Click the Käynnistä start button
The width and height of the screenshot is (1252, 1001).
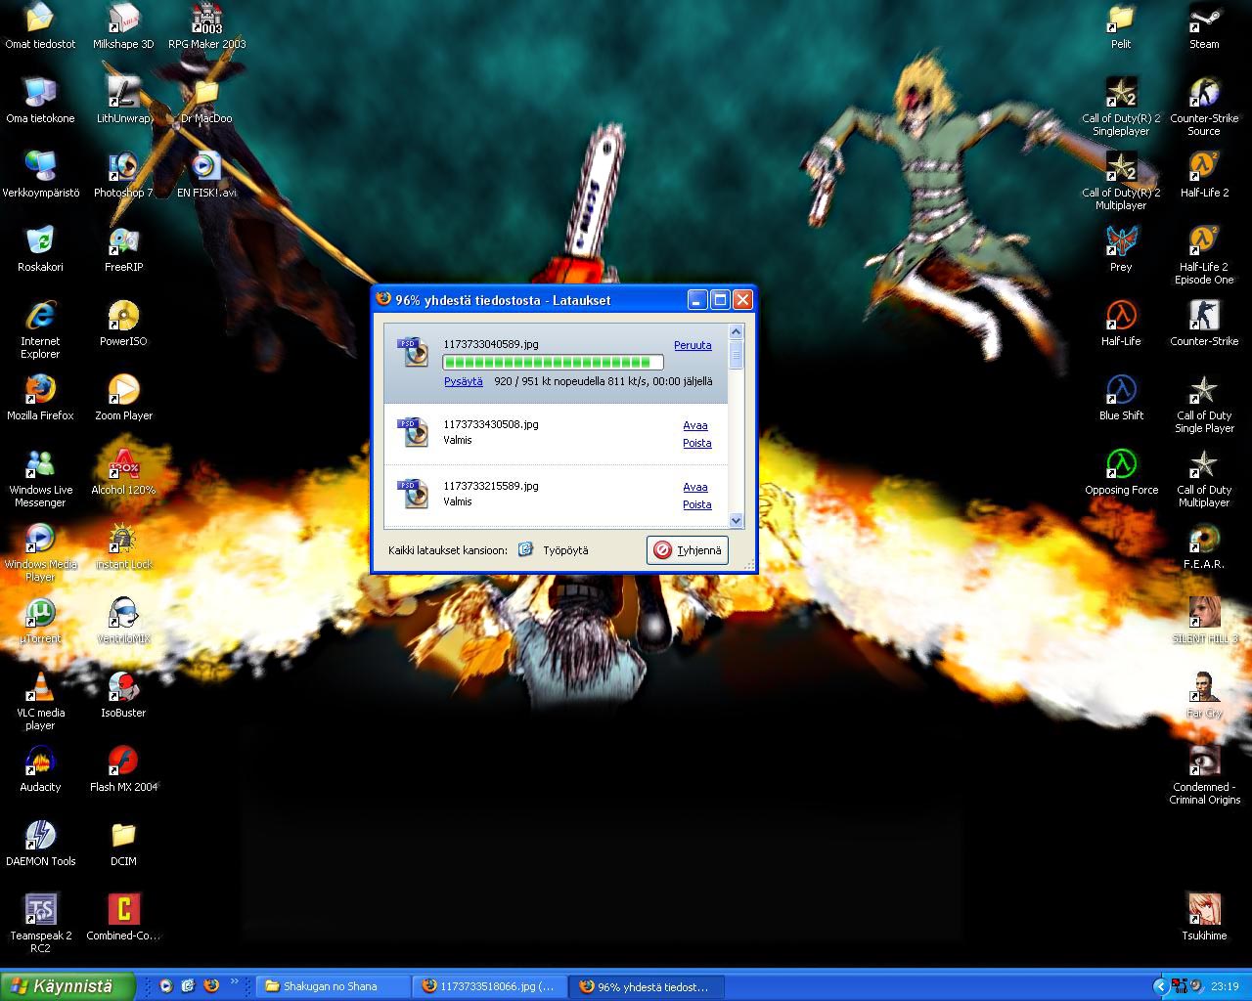pos(67,986)
